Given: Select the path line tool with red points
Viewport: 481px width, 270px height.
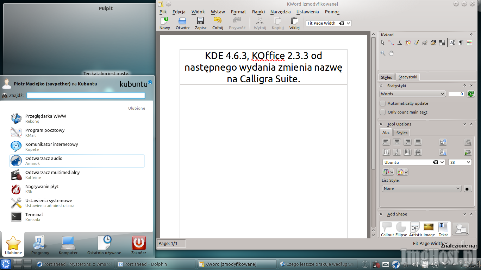Looking at the screenshot, I should click(391, 43).
